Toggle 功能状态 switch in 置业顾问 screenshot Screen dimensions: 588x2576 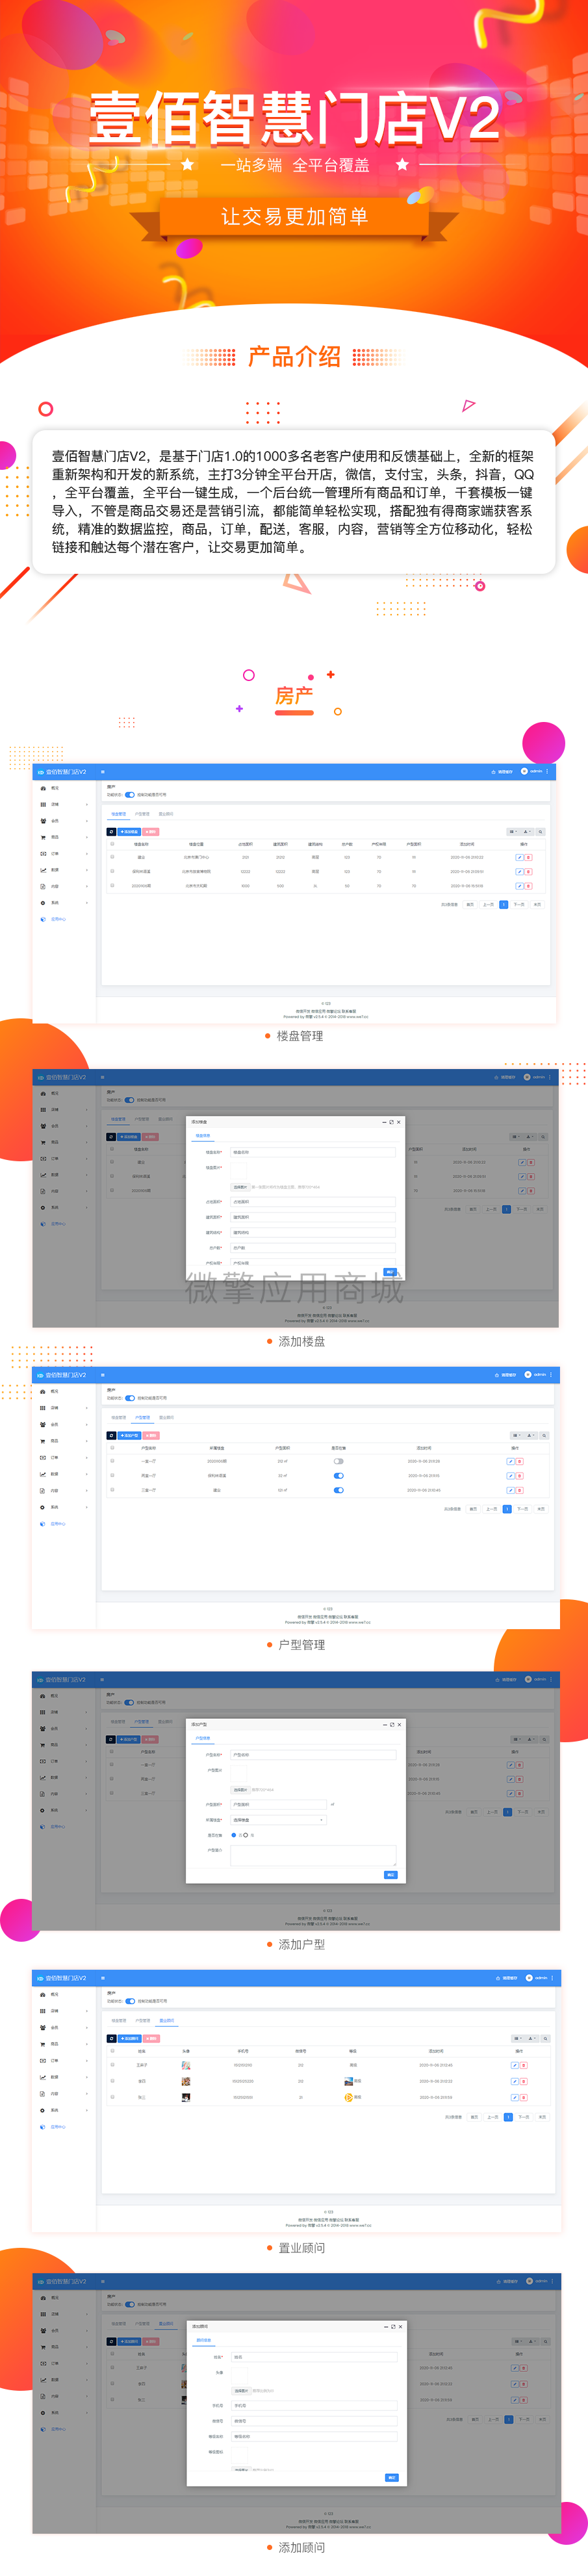130,2001
